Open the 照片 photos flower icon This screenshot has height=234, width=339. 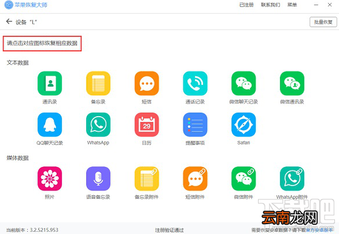tap(50, 179)
